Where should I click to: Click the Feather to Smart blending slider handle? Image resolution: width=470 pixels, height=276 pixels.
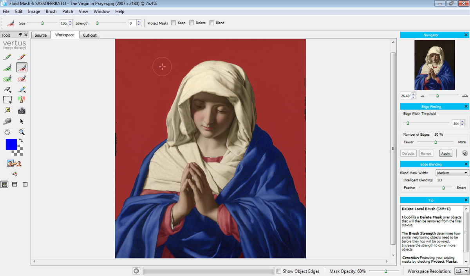[x=444, y=188]
